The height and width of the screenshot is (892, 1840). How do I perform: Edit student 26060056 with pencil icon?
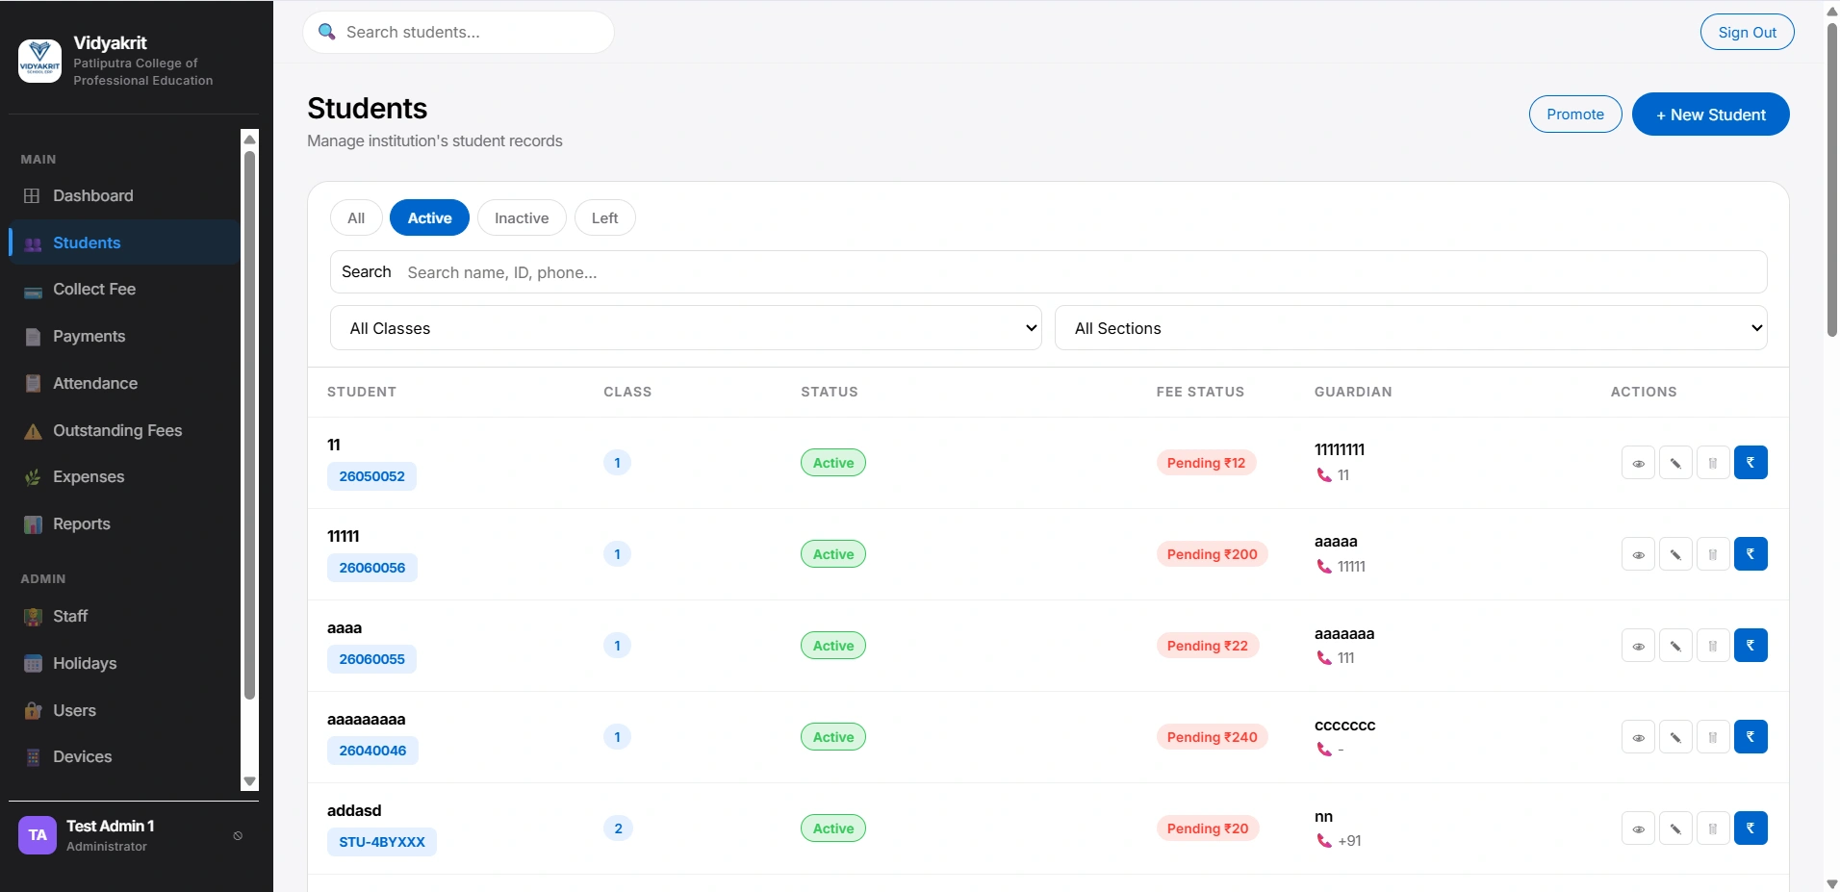pyautogui.click(x=1675, y=554)
